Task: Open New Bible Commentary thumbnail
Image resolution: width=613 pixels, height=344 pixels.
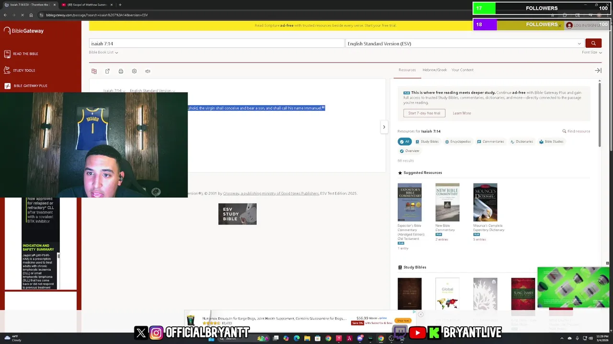Action: 447,202
